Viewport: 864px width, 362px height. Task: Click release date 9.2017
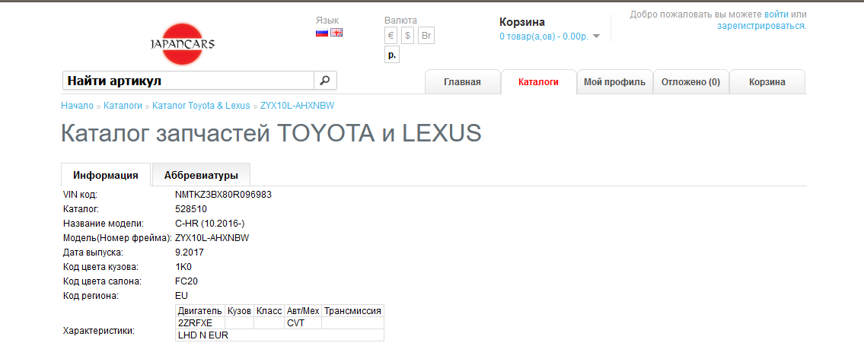point(190,252)
